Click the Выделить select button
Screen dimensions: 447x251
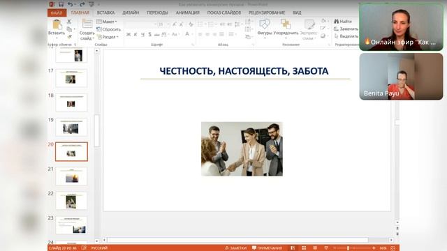(346, 36)
